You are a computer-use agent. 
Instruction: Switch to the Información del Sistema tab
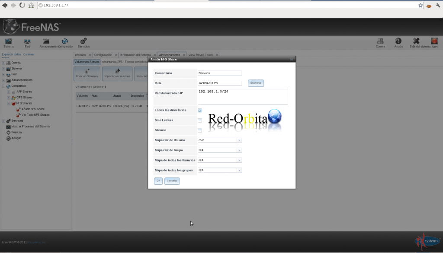pyautogui.click(x=135, y=55)
